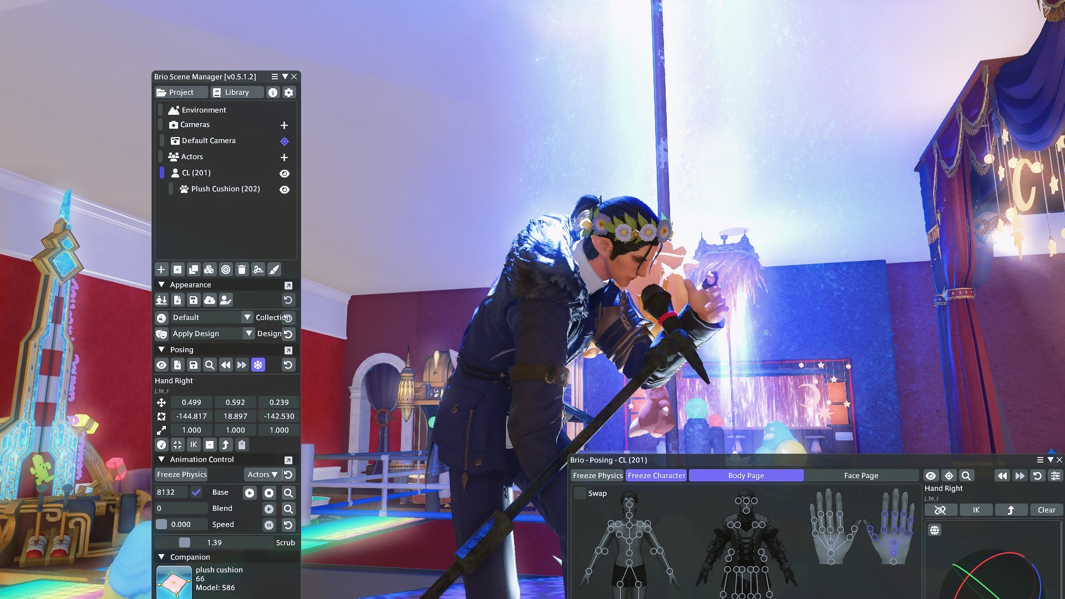Image resolution: width=1065 pixels, height=599 pixels.
Task: Click the Scrub slider at 1.39
Action: pos(214,543)
